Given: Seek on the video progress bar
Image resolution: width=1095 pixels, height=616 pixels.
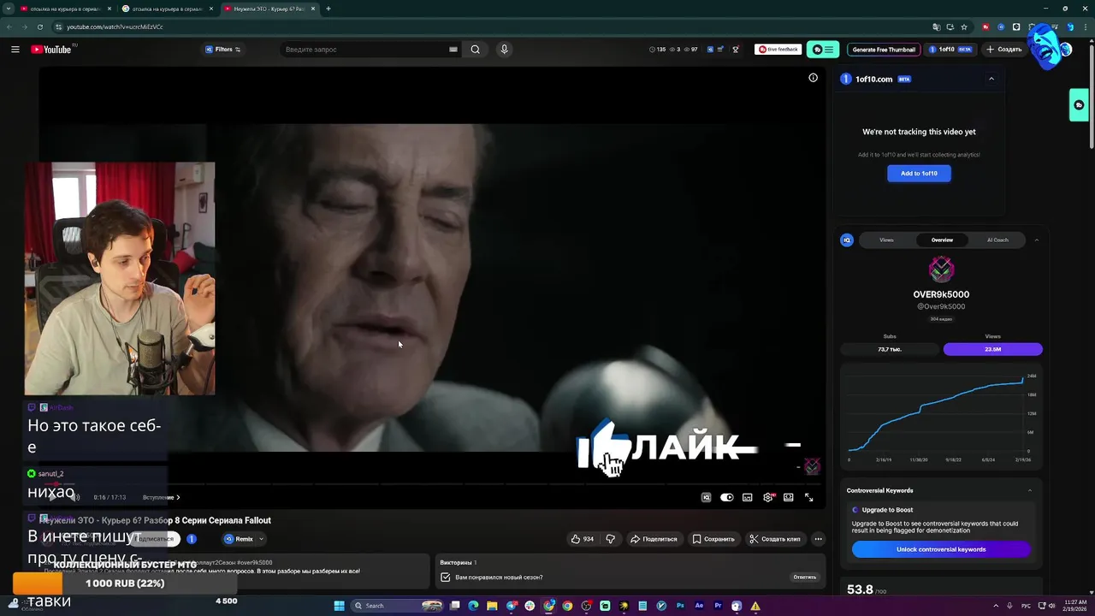Looking at the screenshot, I should (x=432, y=484).
